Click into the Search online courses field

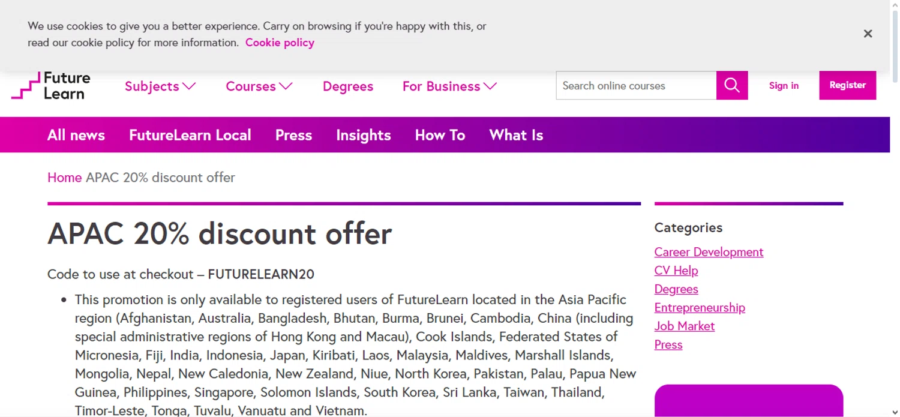coord(636,86)
